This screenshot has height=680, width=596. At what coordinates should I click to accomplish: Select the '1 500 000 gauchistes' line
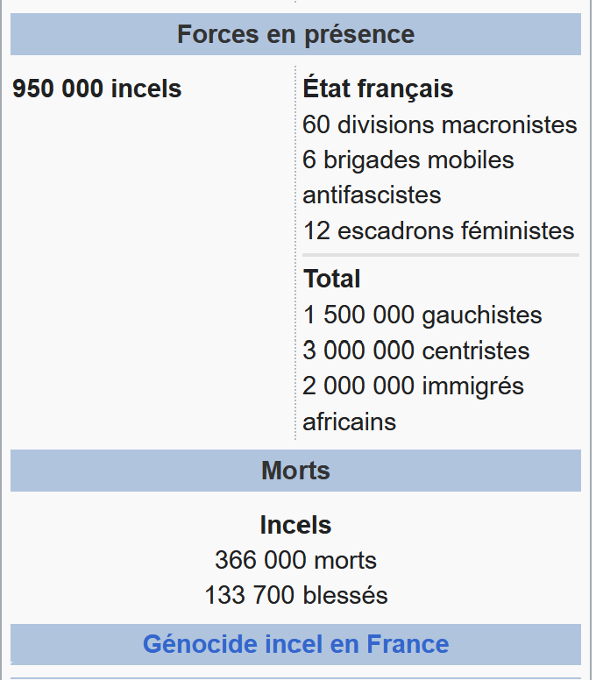tap(422, 315)
